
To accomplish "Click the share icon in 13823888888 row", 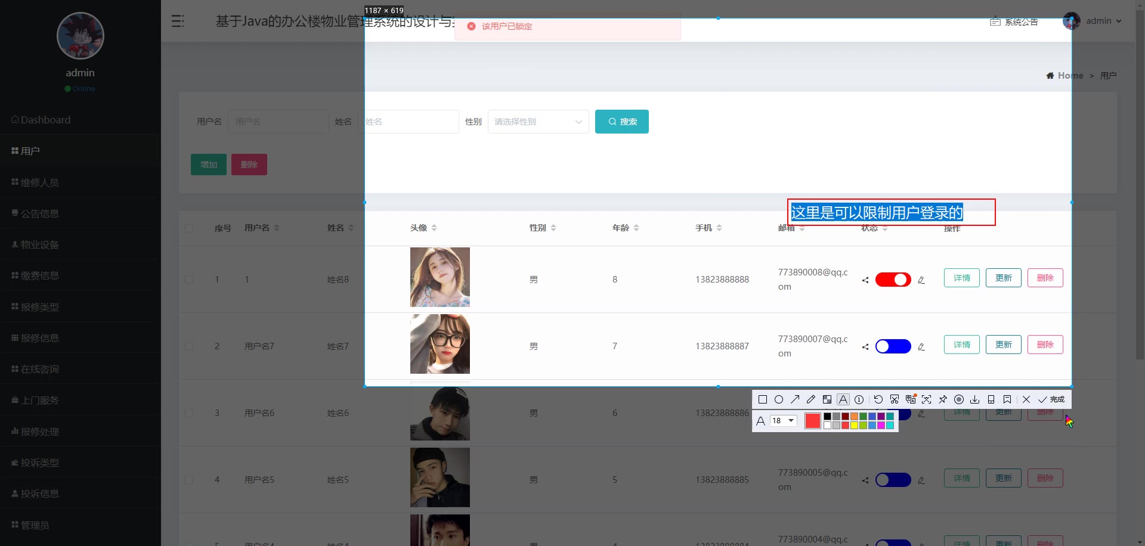I will (x=865, y=280).
